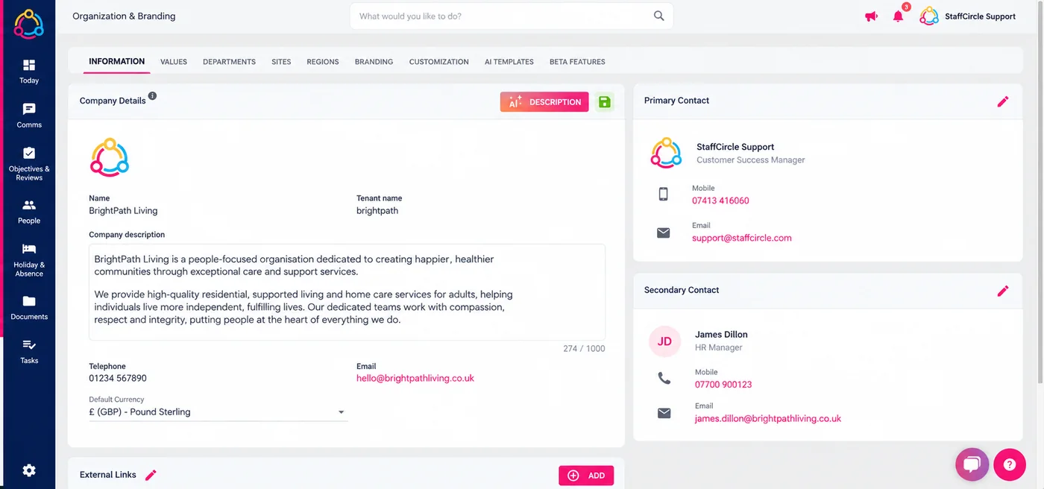The image size is (1044, 489).
Task: Click the search magnifier icon
Action: coord(658,16)
